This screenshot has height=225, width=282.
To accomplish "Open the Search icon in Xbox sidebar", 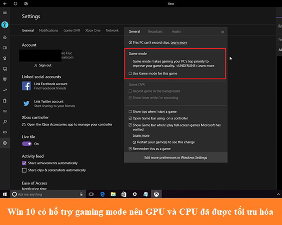I will pyautogui.click(x=5, y=121).
